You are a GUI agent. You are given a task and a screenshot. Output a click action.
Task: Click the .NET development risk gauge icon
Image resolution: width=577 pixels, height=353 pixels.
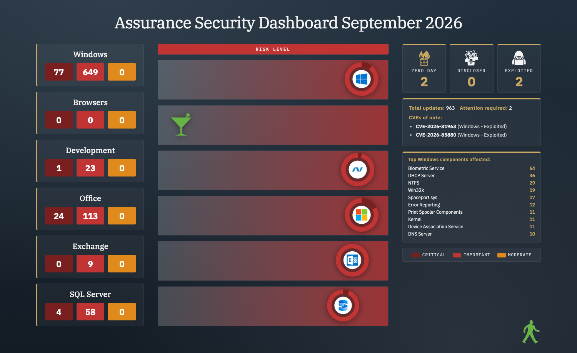(x=358, y=170)
